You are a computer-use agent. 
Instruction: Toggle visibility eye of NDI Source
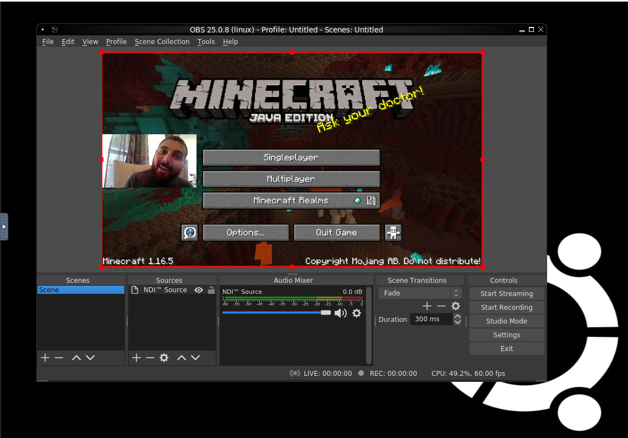[x=199, y=290]
